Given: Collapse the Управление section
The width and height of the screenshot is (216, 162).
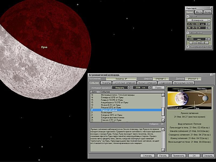Looking at the screenshot, I should click(x=188, y=33).
